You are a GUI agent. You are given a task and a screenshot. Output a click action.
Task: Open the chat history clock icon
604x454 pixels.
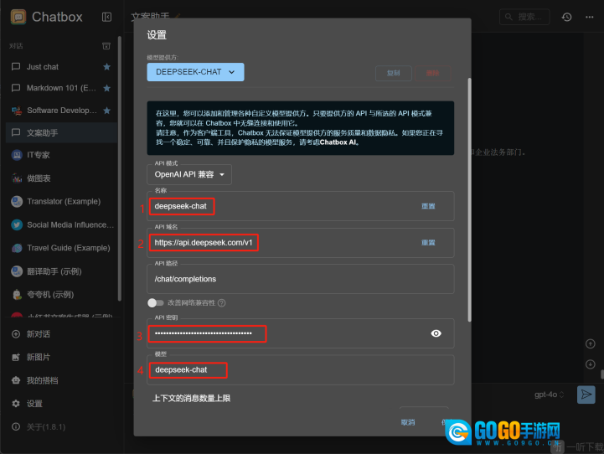[567, 17]
